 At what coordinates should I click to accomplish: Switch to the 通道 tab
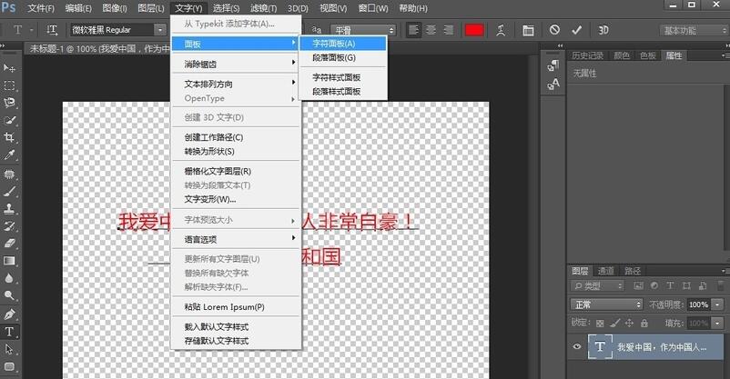(x=605, y=271)
